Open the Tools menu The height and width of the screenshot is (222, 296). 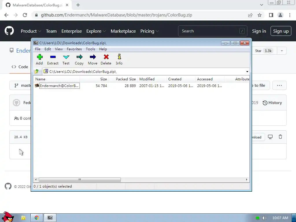click(x=90, y=49)
